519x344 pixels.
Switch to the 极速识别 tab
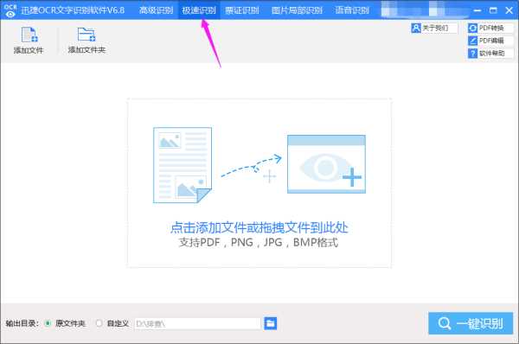(199, 10)
